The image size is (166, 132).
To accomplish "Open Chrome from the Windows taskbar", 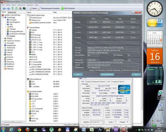I will (19, 130).
